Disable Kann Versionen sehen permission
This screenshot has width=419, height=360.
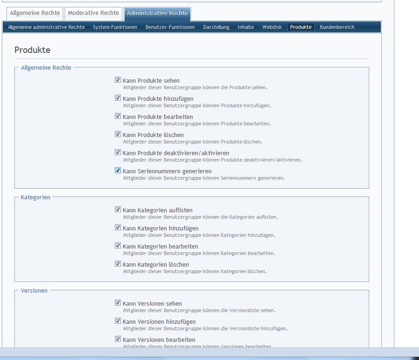118,303
